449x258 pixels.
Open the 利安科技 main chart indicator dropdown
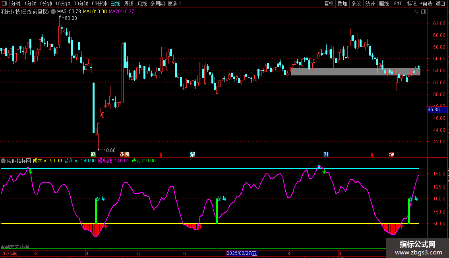(53, 12)
